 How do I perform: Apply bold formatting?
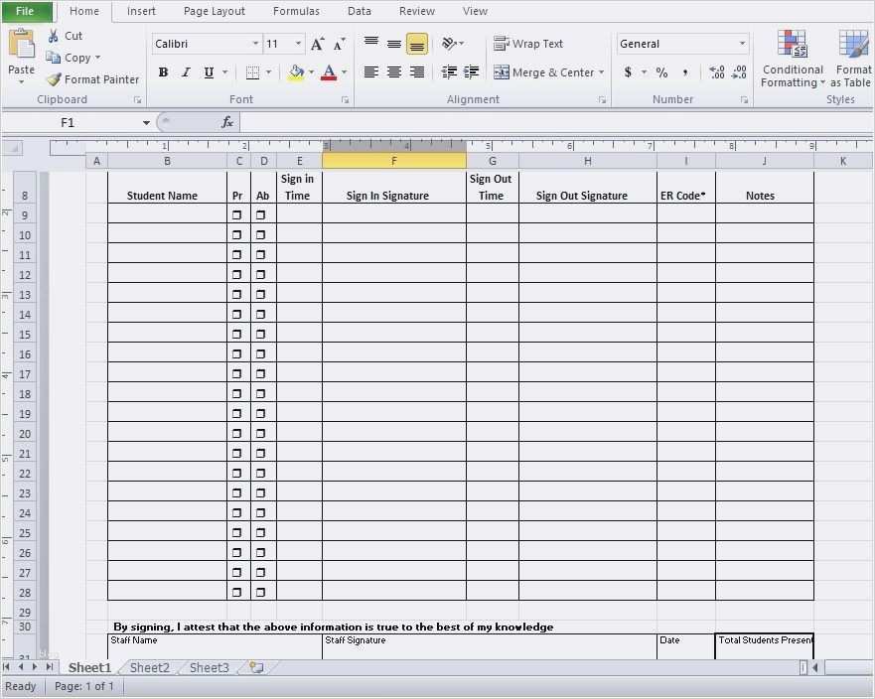coord(162,72)
